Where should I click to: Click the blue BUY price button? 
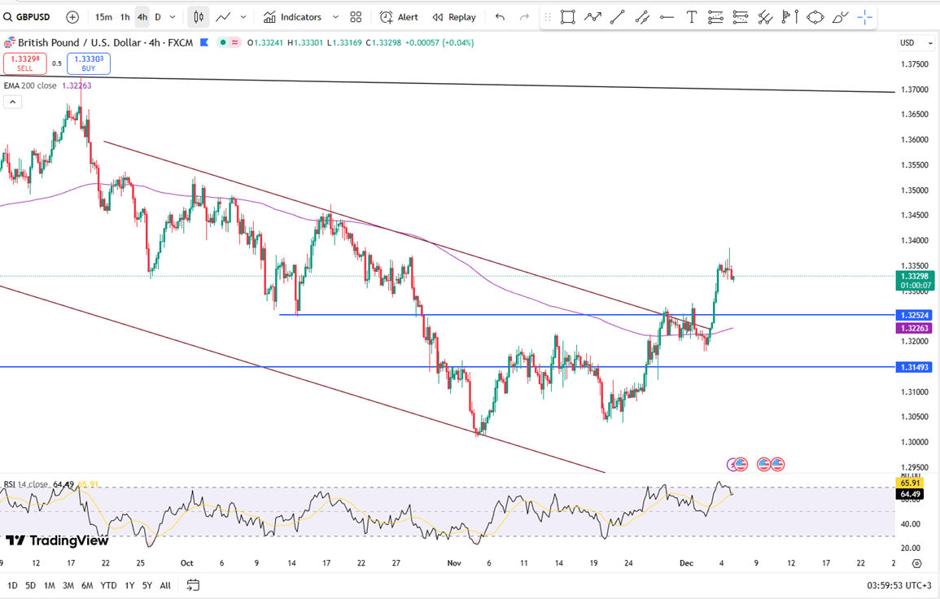click(x=89, y=63)
